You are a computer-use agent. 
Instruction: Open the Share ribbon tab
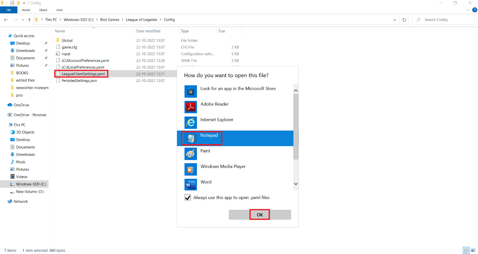tap(43, 10)
